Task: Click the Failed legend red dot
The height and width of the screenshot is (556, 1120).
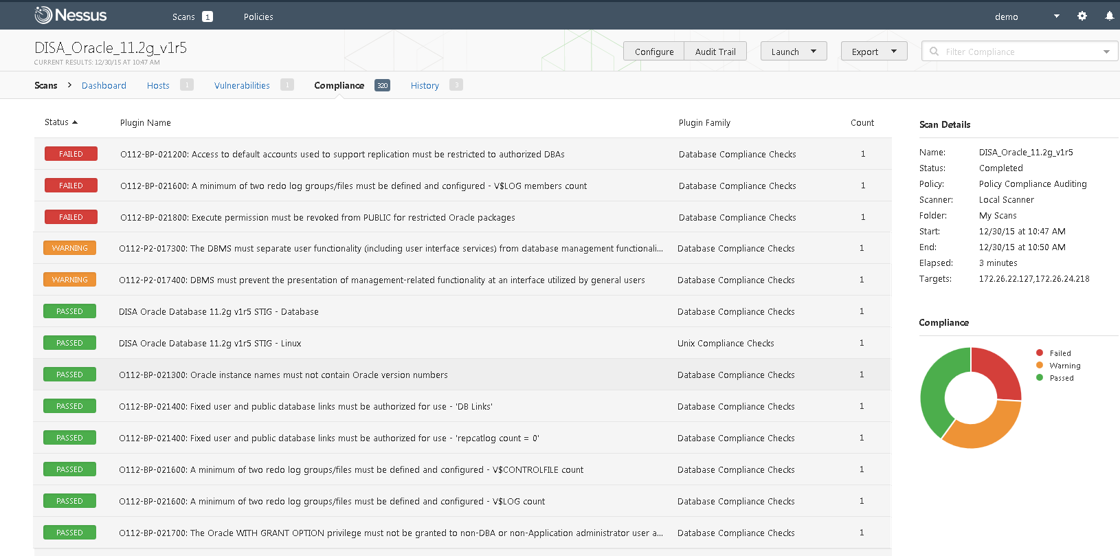Action: [x=1040, y=353]
